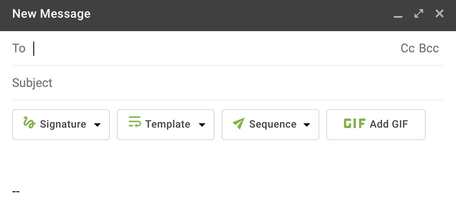Click into the Subject field
Image resolution: width=456 pixels, height=199 pixels.
tap(216, 83)
